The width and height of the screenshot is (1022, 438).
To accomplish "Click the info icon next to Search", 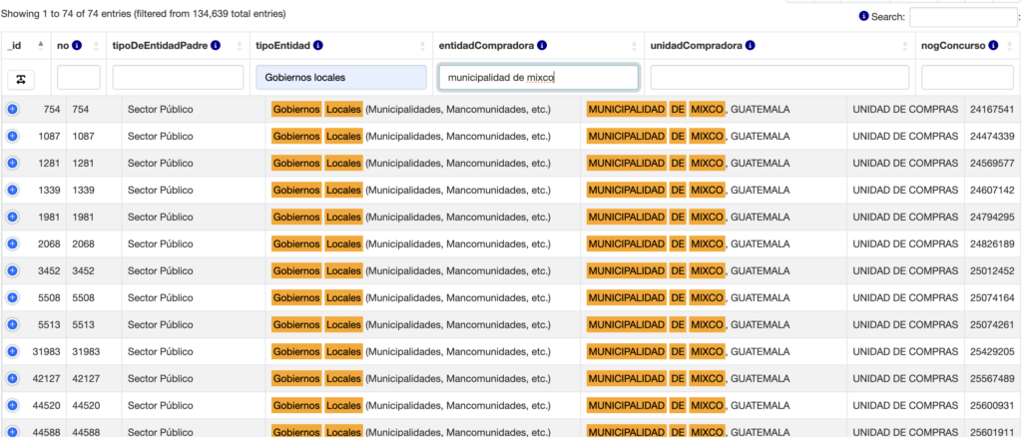I will tap(864, 17).
